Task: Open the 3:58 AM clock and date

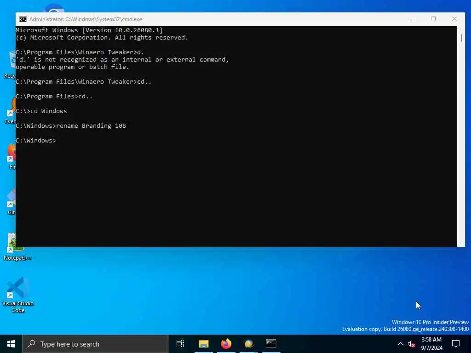Action: pyautogui.click(x=431, y=344)
